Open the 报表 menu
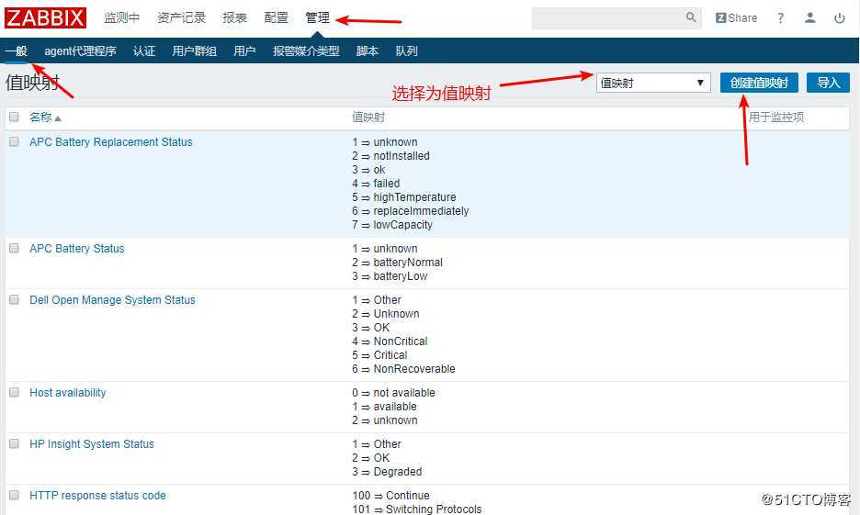 pyautogui.click(x=234, y=18)
